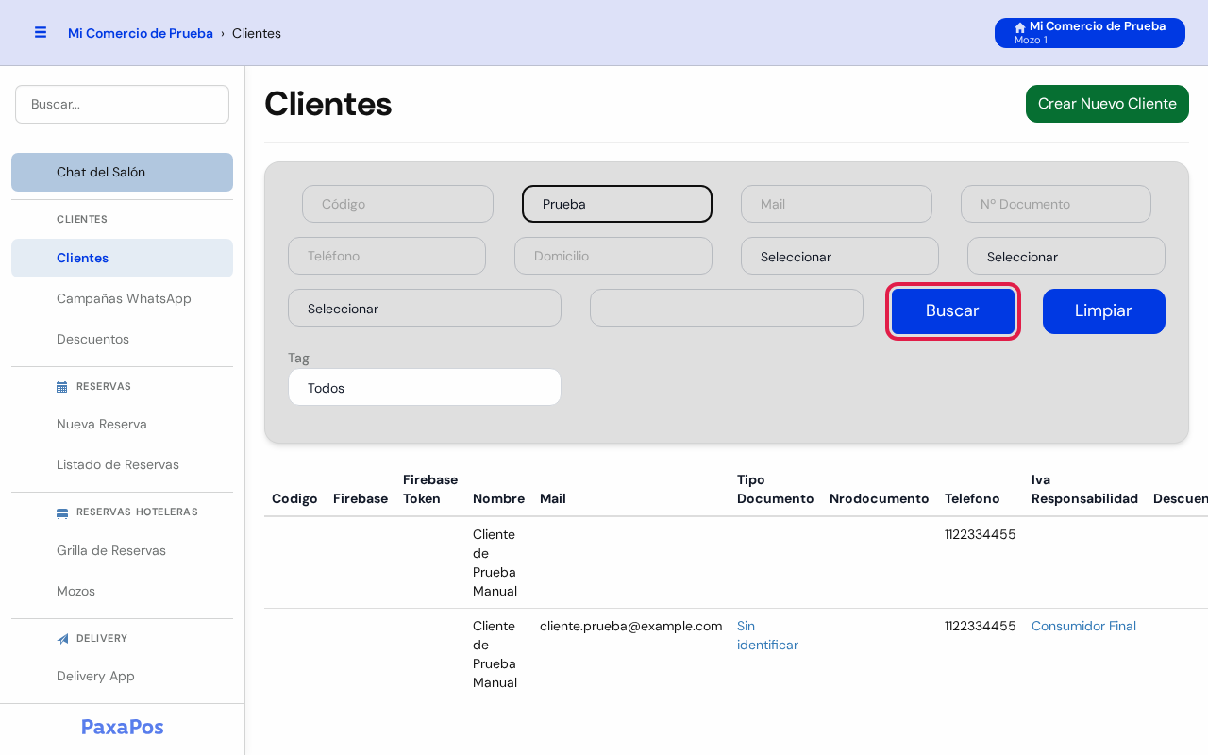Screen dimensions: 1208x755
Task: Click the Código filter field
Action: (397, 204)
